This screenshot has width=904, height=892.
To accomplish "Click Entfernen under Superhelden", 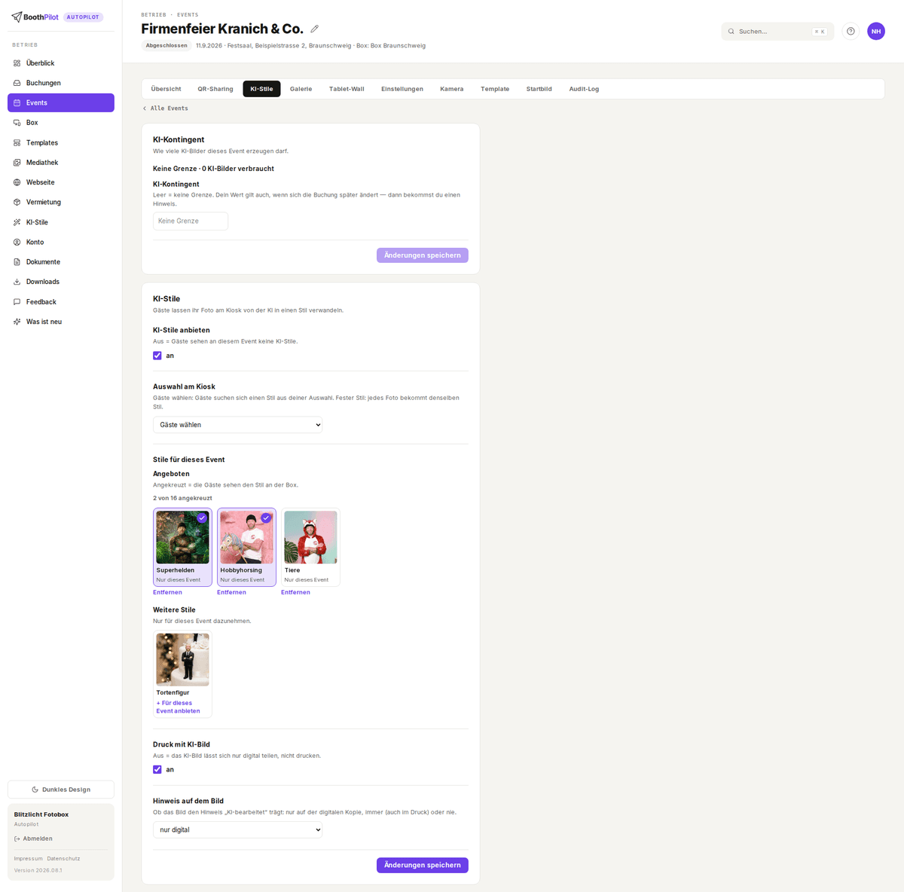I will click(167, 592).
